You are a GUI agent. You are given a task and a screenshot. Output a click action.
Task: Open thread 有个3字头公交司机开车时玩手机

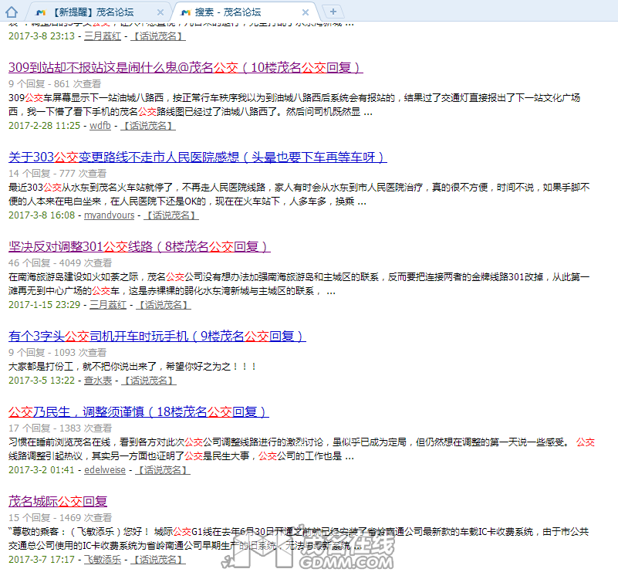(157, 336)
